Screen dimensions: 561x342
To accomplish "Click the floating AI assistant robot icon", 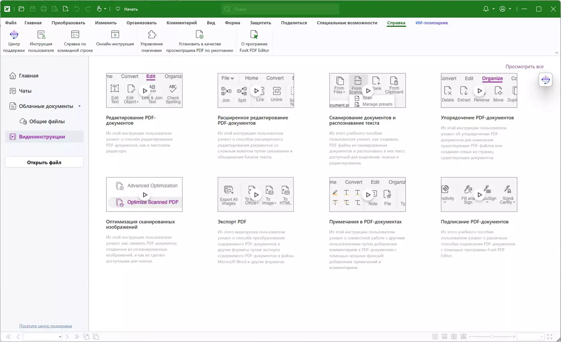I will click(545, 80).
